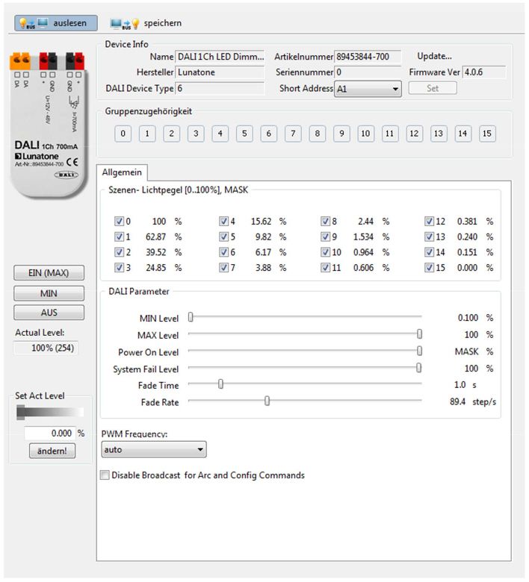The image size is (529, 582).
Task: Enable Disable Broadcast for Arc checkbox
Action: 105,475
